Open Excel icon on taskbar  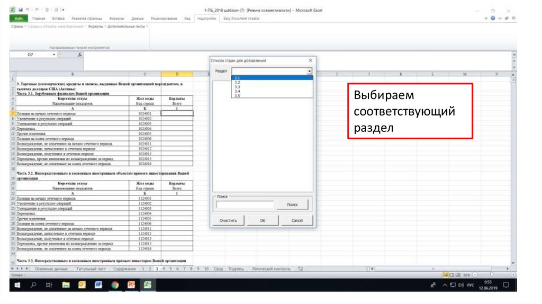click(148, 285)
